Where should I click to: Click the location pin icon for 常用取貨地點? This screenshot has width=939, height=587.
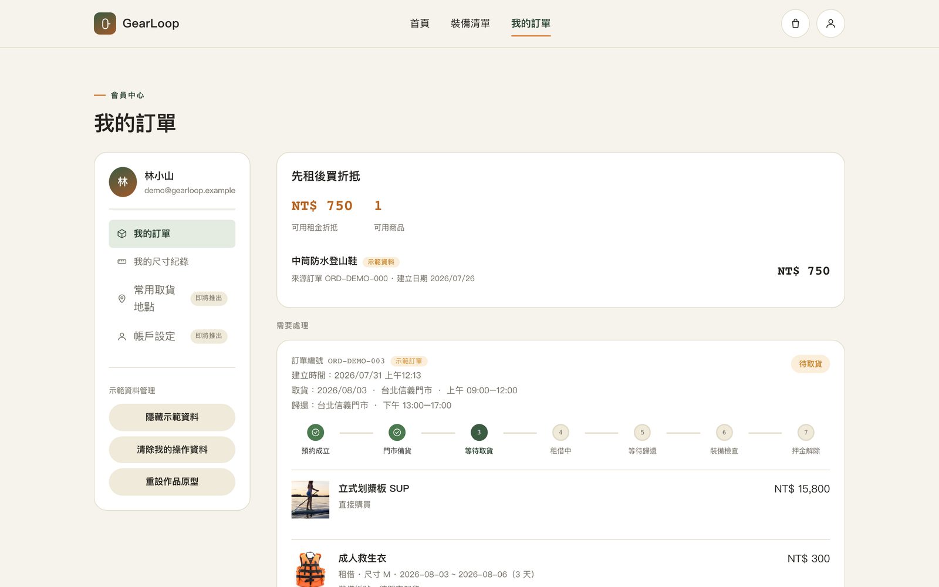[122, 298]
